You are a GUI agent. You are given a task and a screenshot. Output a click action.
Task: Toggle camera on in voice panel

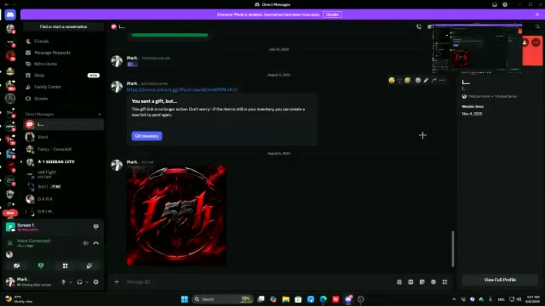17,266
